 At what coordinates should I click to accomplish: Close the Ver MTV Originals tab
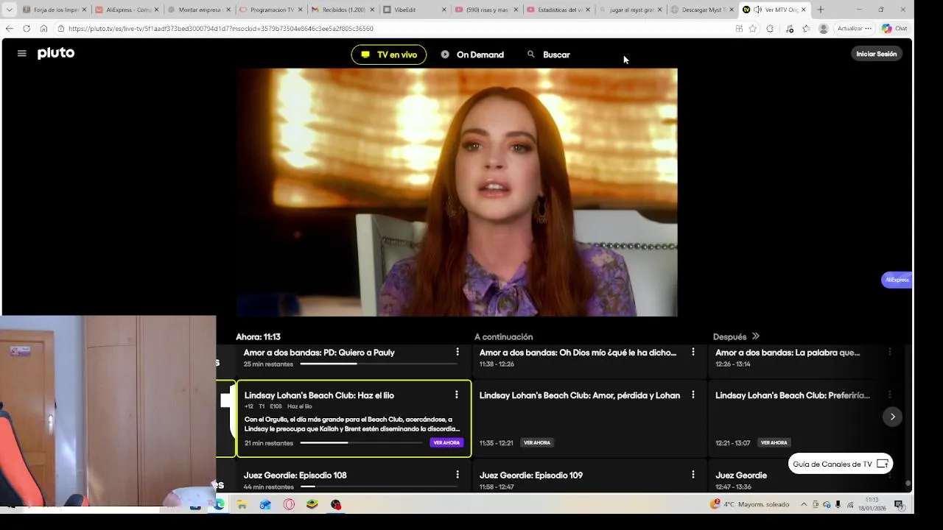pyautogui.click(x=803, y=10)
